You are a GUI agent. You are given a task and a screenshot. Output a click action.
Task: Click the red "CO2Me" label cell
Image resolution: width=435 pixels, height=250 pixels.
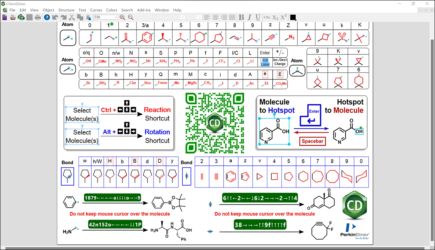coord(280,83)
